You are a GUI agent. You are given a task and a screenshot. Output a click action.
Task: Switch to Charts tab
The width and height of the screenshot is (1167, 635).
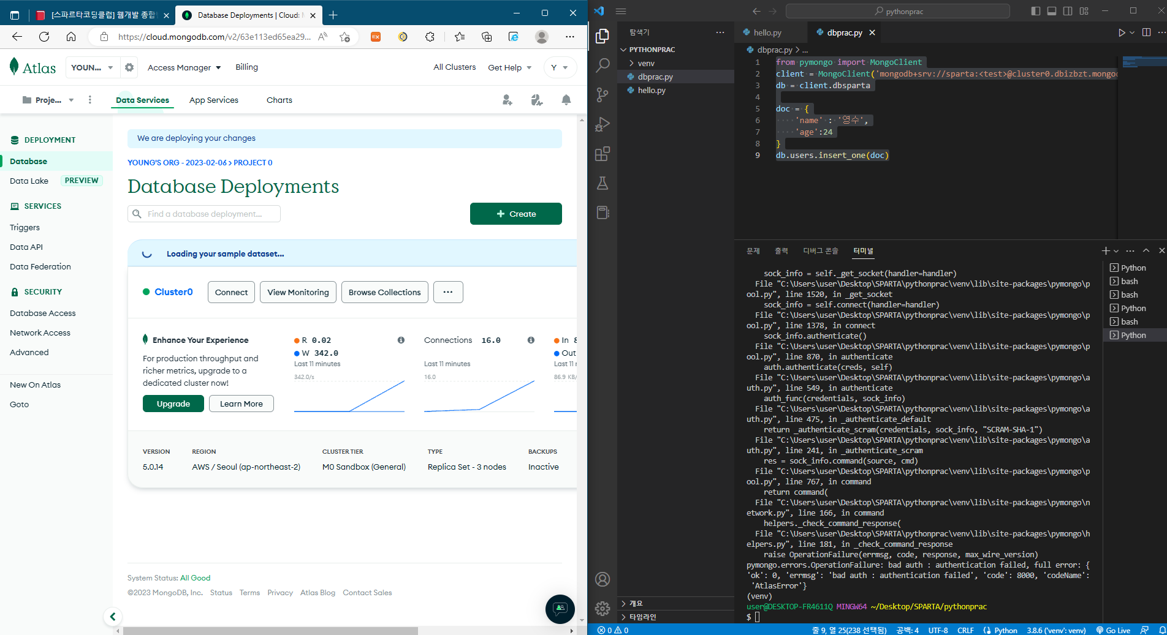pos(279,100)
